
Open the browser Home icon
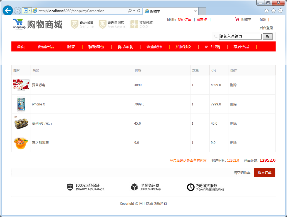[267, 11]
